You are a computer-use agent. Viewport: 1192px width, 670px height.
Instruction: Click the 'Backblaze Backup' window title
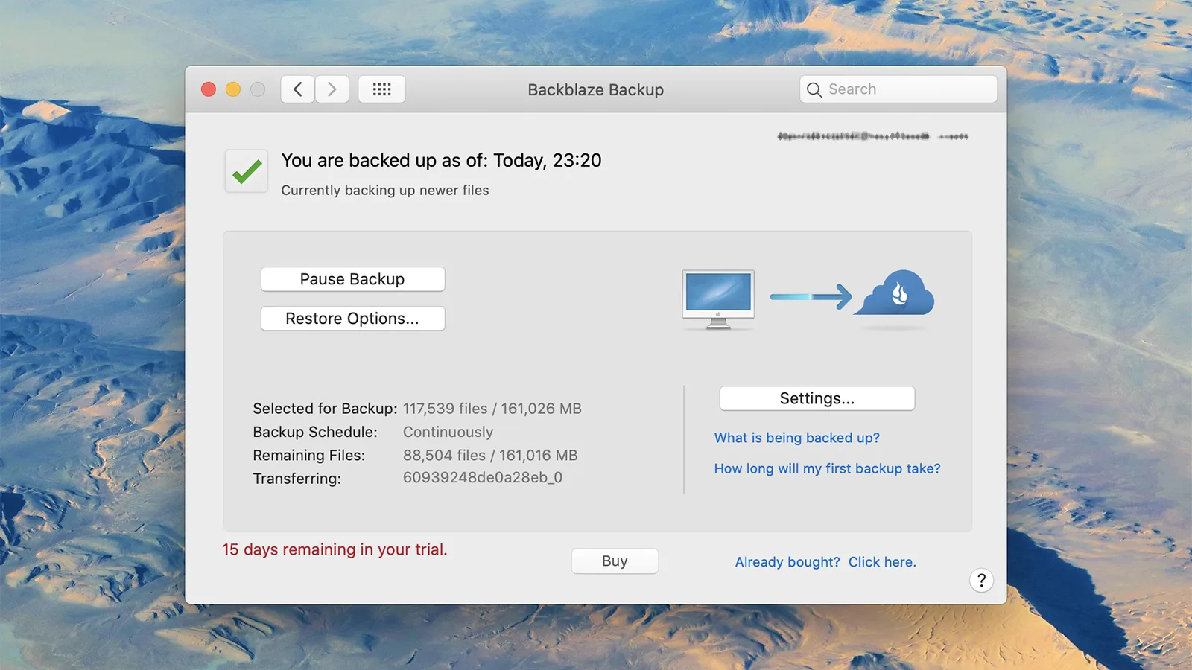pos(596,89)
